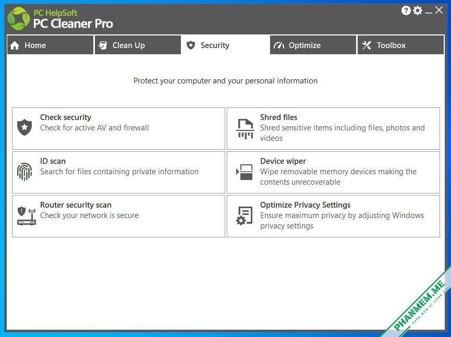This screenshot has width=451, height=337.
Task: Open Optimize Privacy Settings title
Action: [x=305, y=205]
